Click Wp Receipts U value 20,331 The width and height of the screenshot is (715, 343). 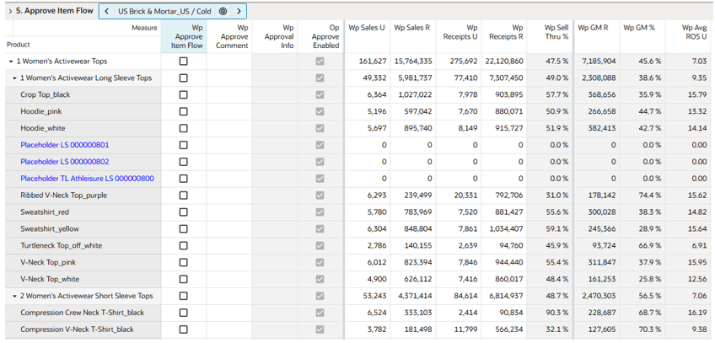[x=466, y=196]
